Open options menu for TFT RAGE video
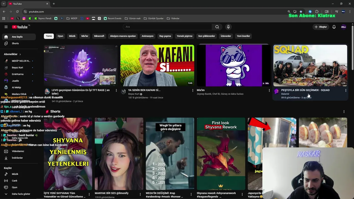 116,90
